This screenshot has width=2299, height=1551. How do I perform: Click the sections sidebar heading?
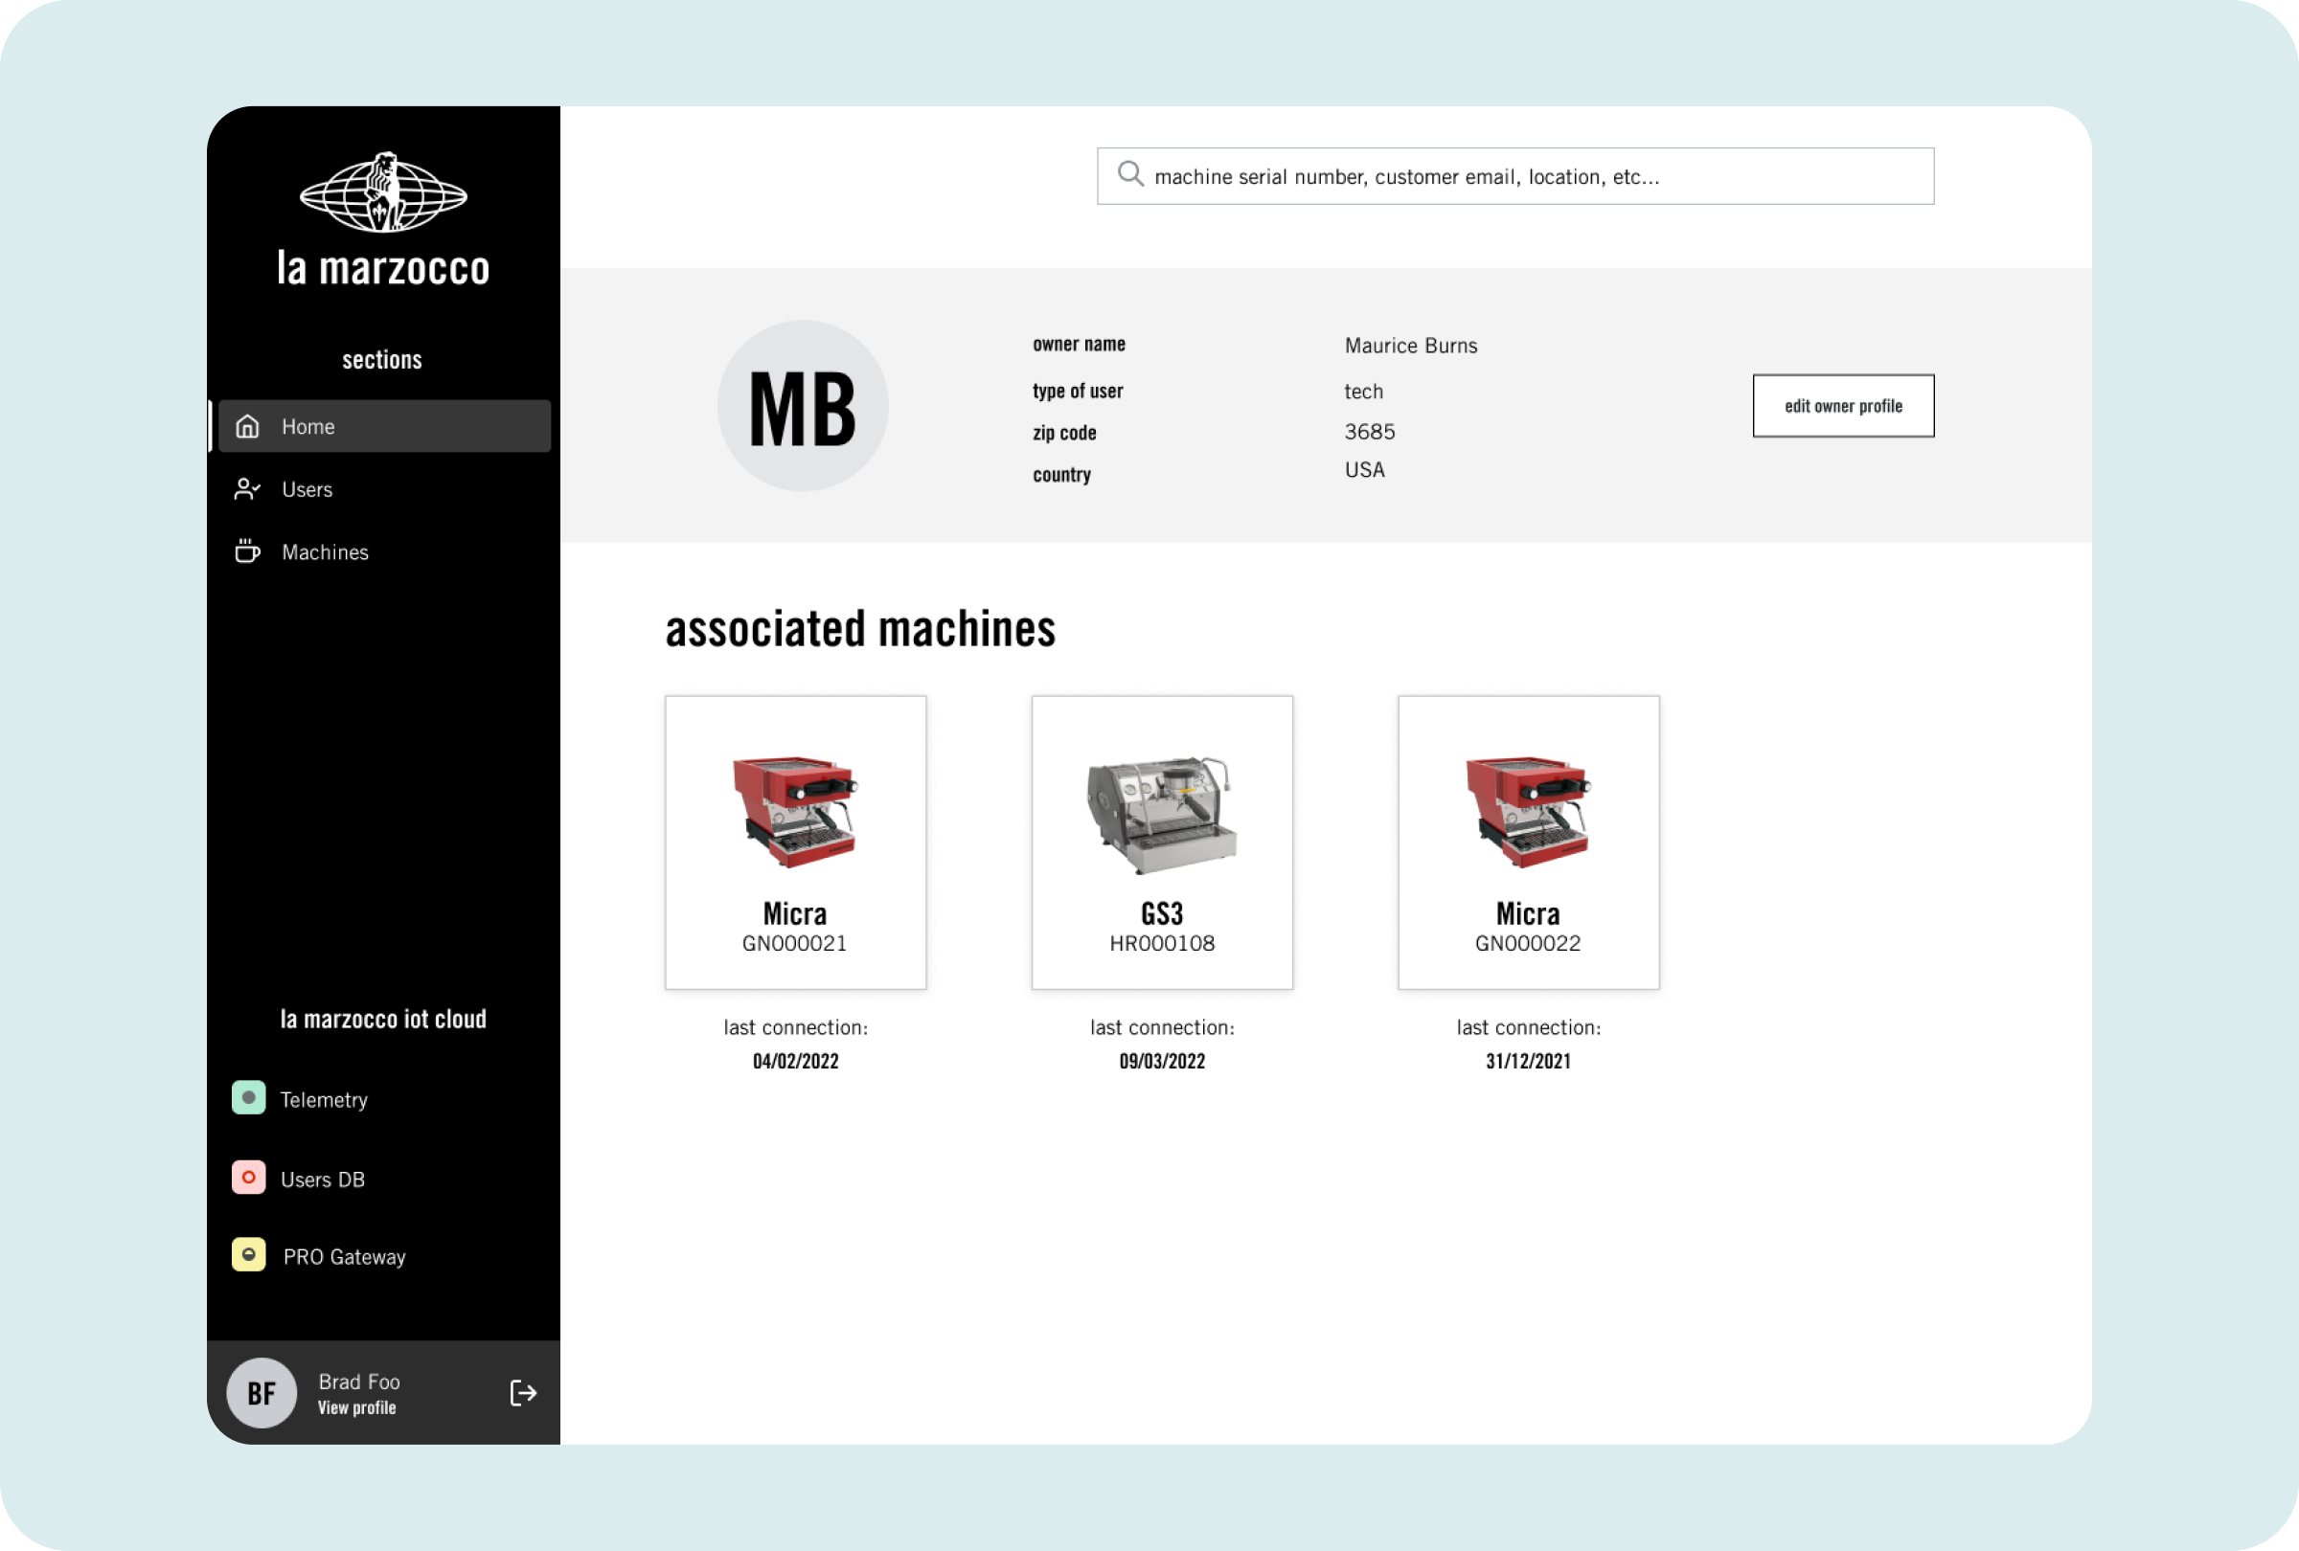coord(383,360)
